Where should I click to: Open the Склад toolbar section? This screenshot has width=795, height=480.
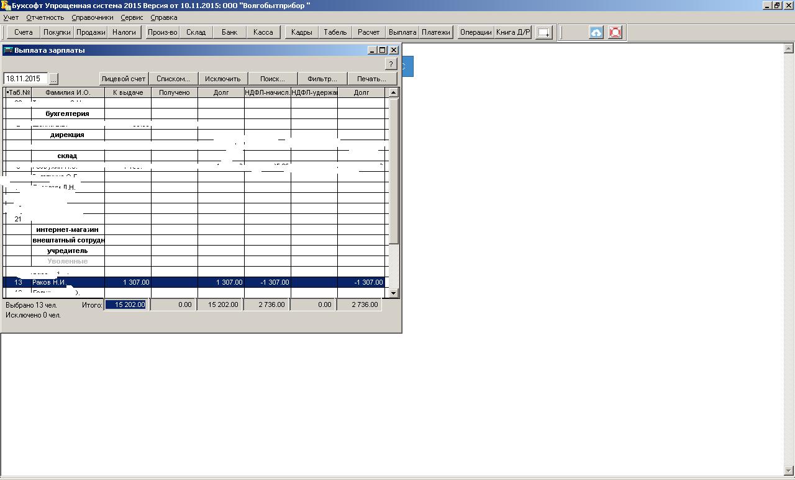tap(196, 32)
